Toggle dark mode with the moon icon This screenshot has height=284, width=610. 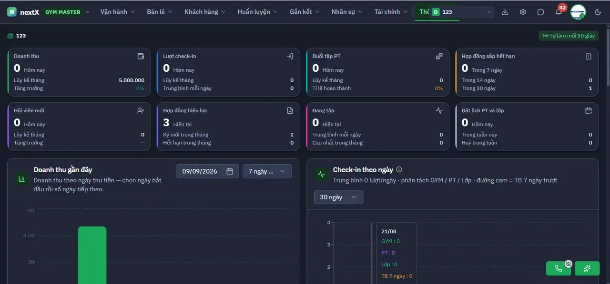[598, 12]
